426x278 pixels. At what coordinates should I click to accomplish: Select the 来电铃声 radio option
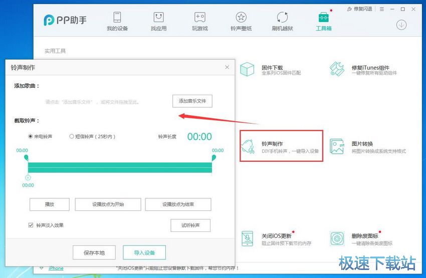[40, 136]
